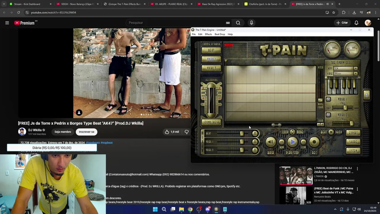Screen dimensions: 380x214
Task: Reload the page in Chrome
Action: (x=18, y=12)
